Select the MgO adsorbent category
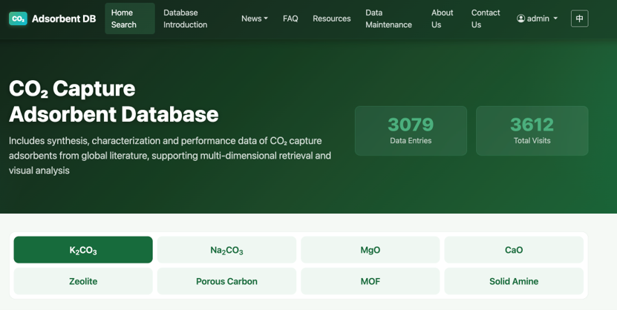Image resolution: width=617 pixels, height=310 pixels. pos(370,250)
